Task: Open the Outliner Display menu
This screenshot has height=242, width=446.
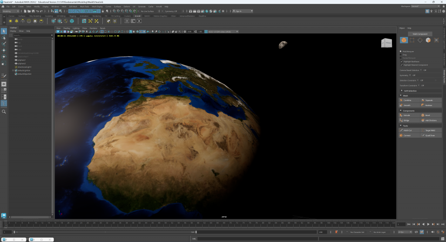Action: 13,31
